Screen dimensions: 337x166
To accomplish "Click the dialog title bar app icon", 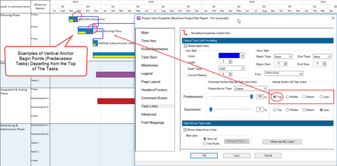I will tap(138, 18).
